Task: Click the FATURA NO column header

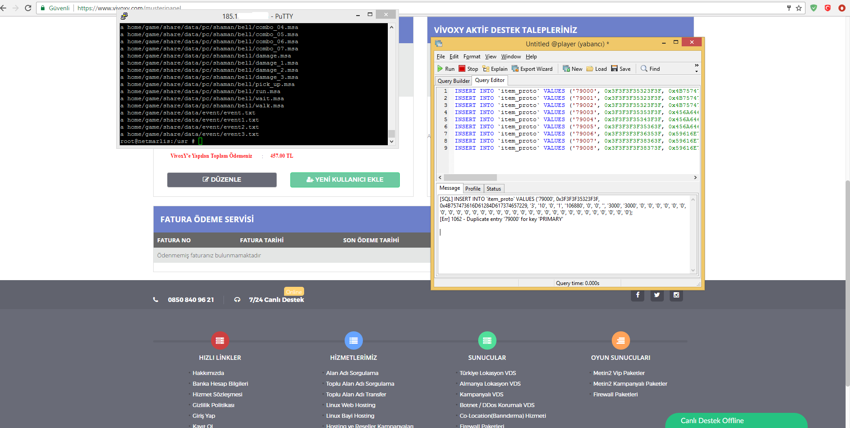Action: coord(174,240)
